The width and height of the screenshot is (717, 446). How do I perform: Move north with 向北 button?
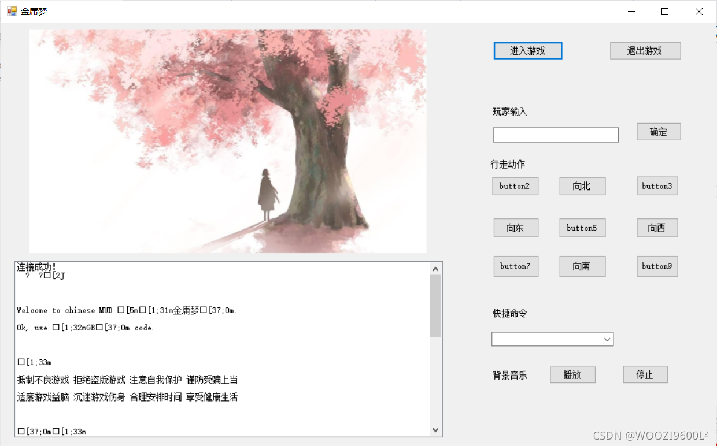click(x=582, y=186)
